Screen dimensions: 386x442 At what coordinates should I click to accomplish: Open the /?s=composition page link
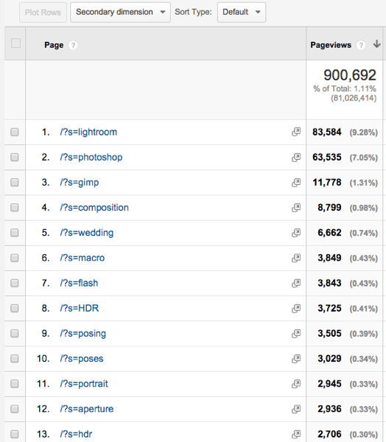(x=94, y=208)
